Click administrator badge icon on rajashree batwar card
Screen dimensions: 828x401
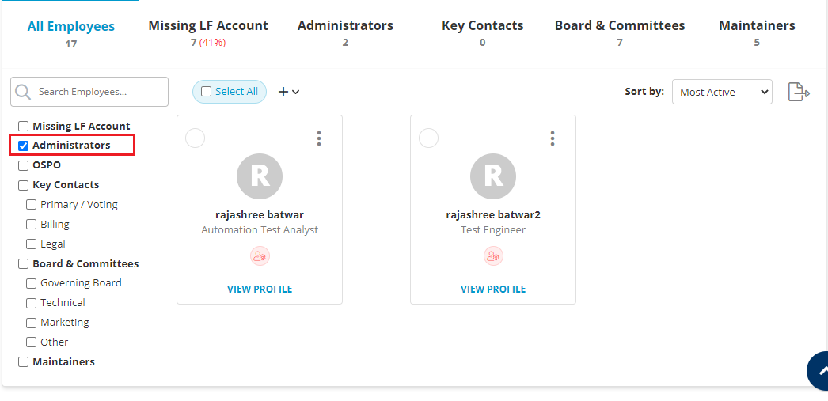coord(260,255)
